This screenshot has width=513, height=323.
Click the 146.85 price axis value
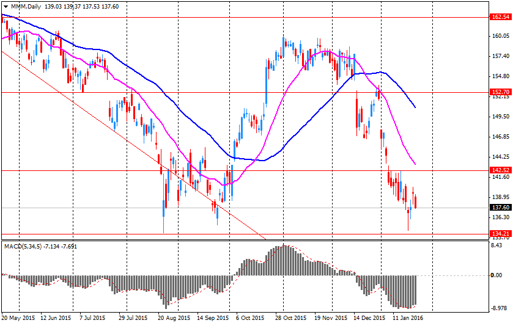click(x=501, y=137)
